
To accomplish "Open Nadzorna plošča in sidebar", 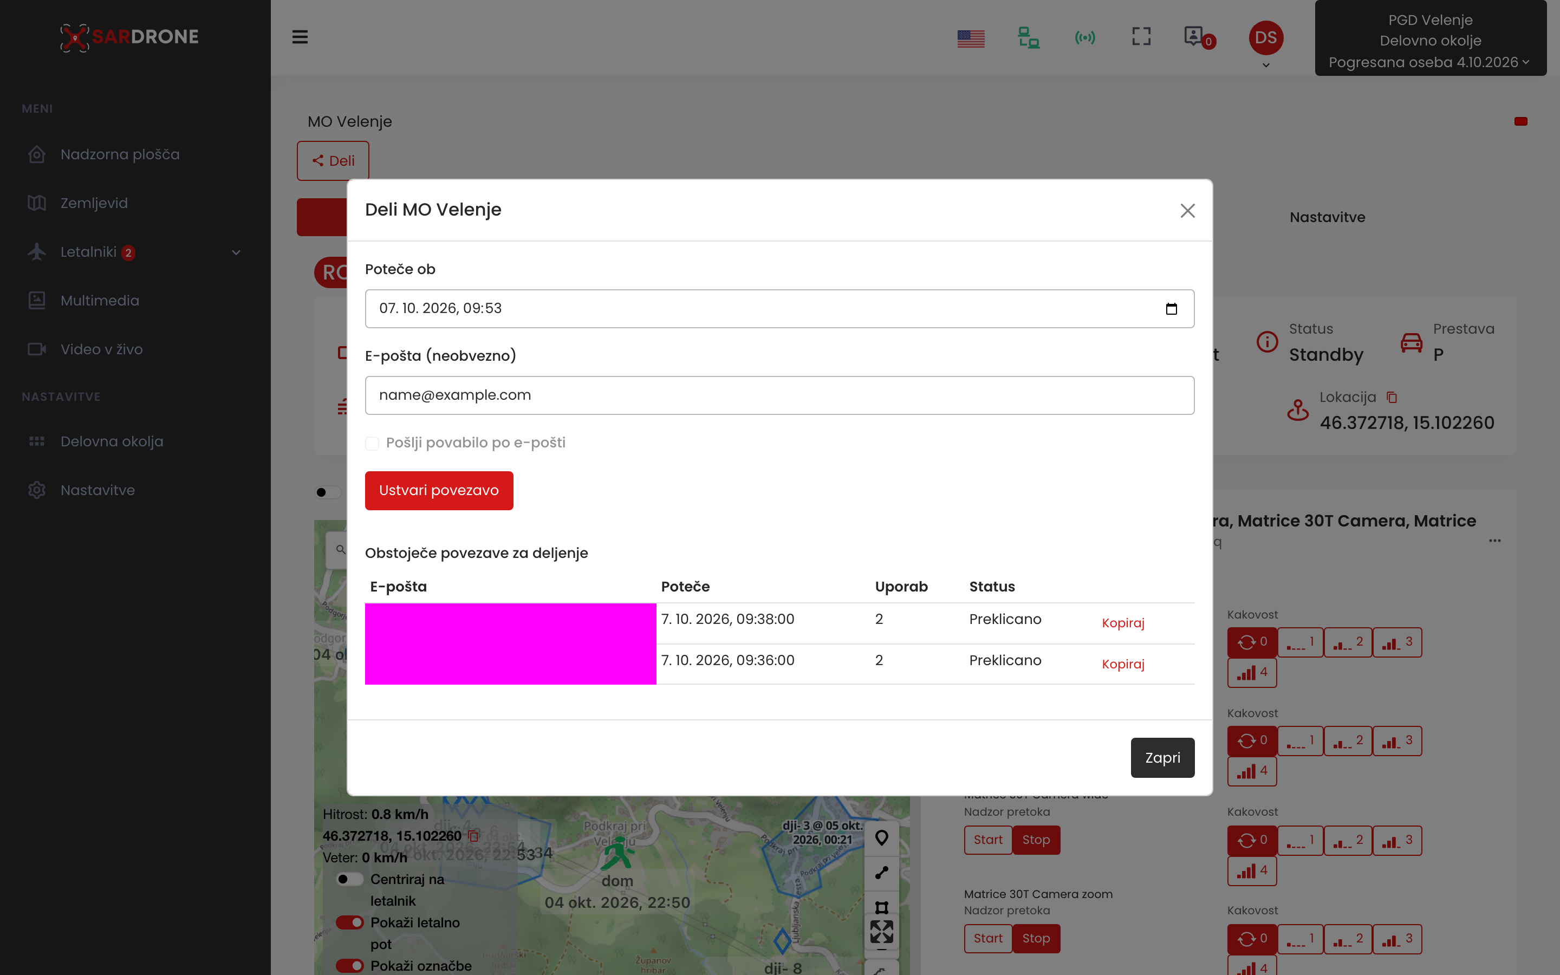I will pyautogui.click(x=120, y=154).
